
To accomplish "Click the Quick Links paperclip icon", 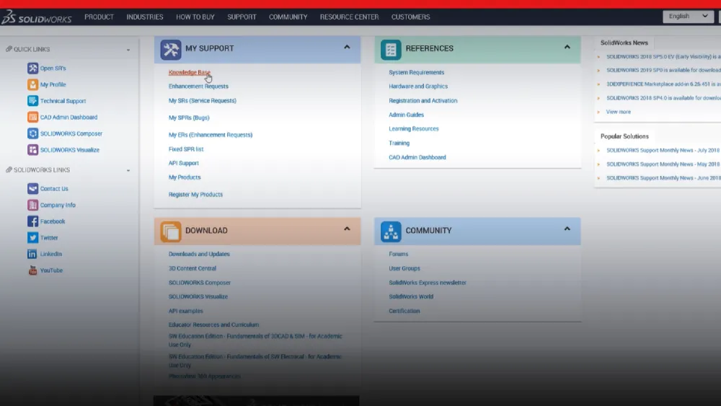I will click(9, 49).
